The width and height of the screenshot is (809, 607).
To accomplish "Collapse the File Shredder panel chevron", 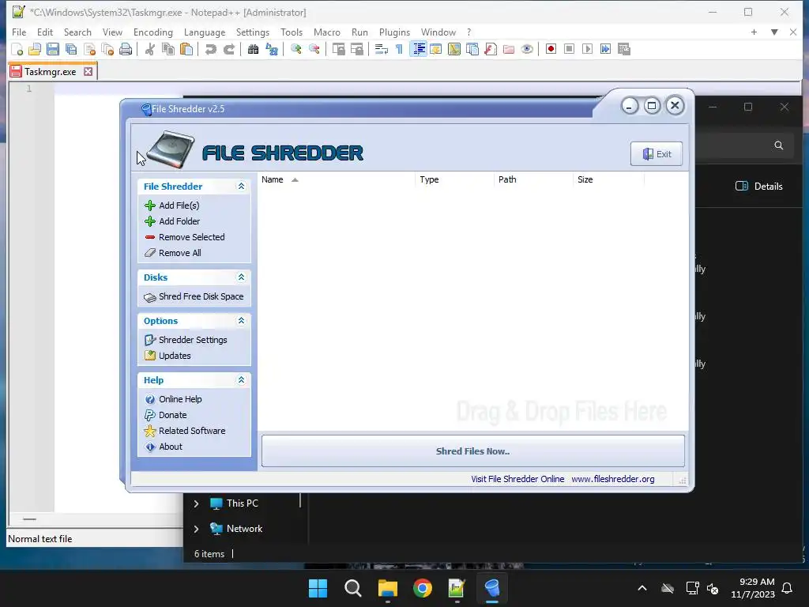I will pos(241,187).
